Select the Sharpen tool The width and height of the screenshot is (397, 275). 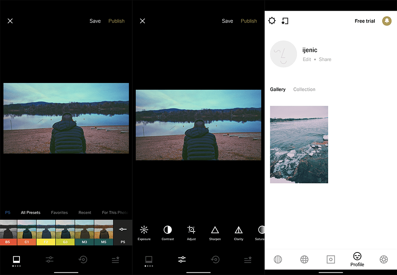(215, 233)
